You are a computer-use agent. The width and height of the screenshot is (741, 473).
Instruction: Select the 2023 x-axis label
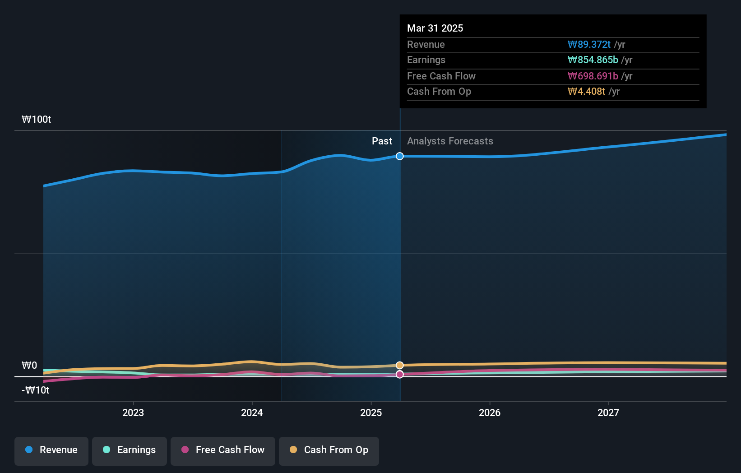[133, 413]
